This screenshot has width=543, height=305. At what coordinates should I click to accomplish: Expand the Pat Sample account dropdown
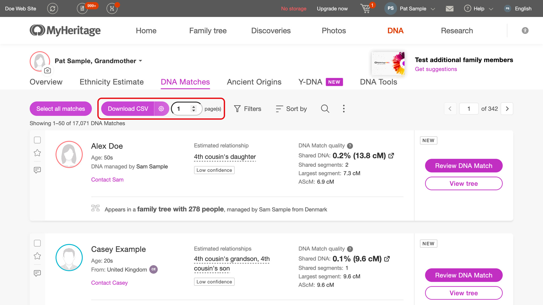pyautogui.click(x=410, y=8)
